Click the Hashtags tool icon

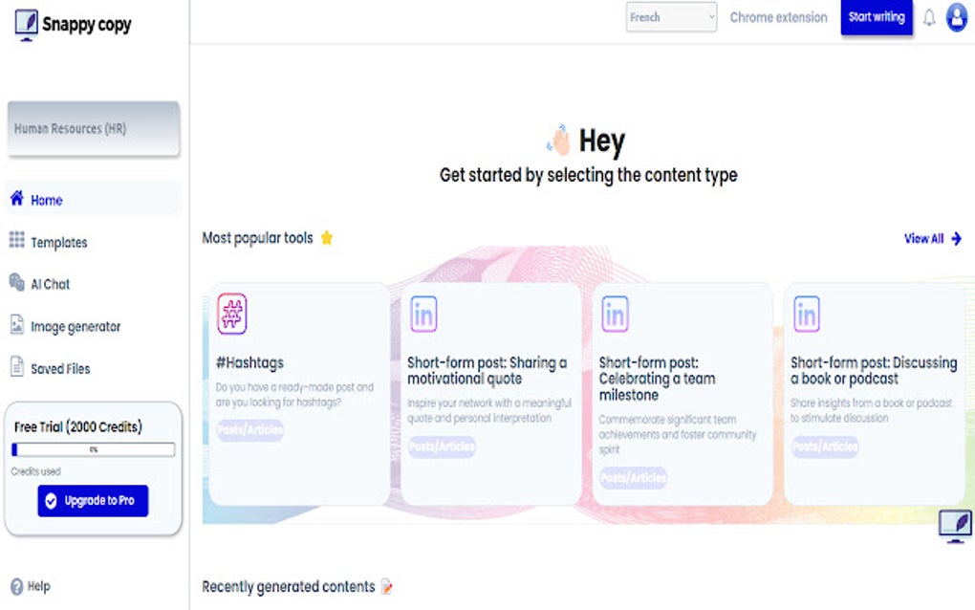[x=232, y=314]
